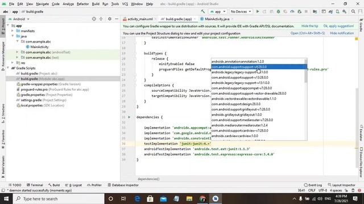Expand the res folder
The height and width of the screenshot is (204, 364).
[13, 63]
